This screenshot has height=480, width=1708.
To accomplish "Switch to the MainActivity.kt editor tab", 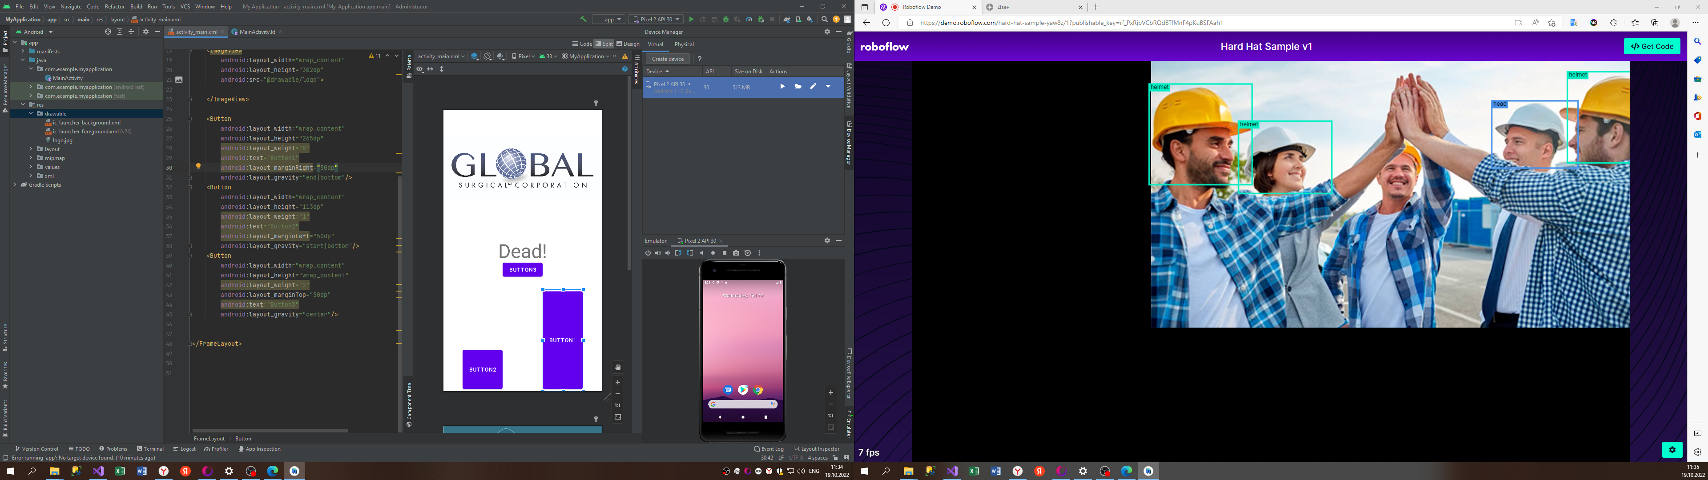I will 257,32.
